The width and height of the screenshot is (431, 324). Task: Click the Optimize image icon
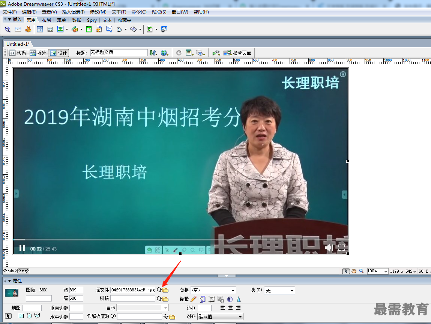(203, 299)
